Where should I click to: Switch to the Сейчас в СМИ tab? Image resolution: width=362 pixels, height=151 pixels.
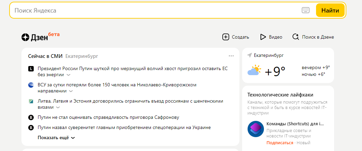45,56
